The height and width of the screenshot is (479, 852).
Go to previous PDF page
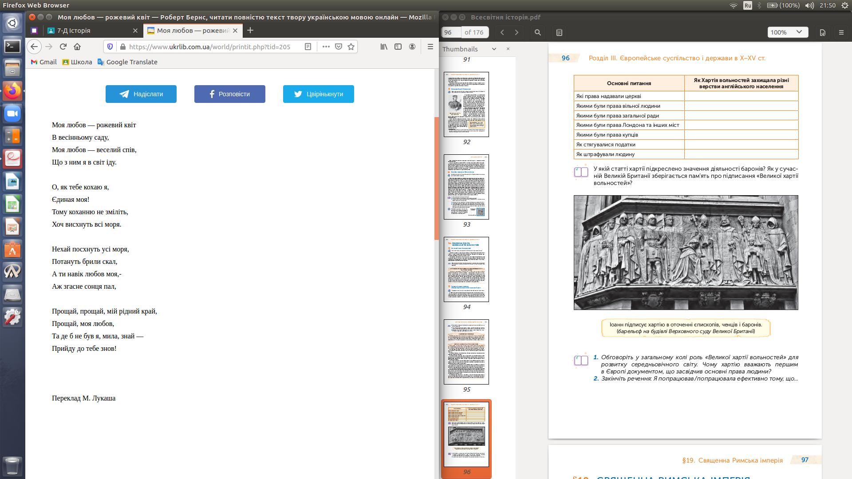[x=502, y=32]
